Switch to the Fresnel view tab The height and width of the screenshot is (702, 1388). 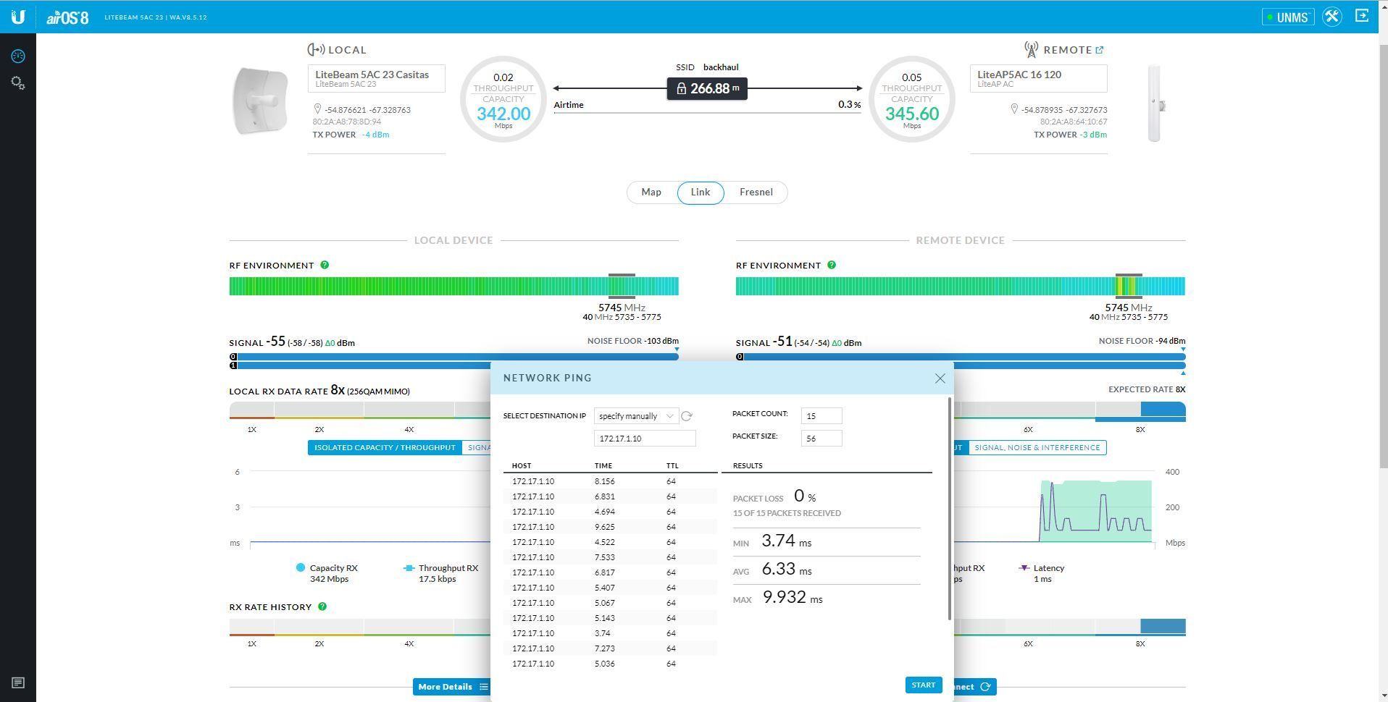point(756,193)
